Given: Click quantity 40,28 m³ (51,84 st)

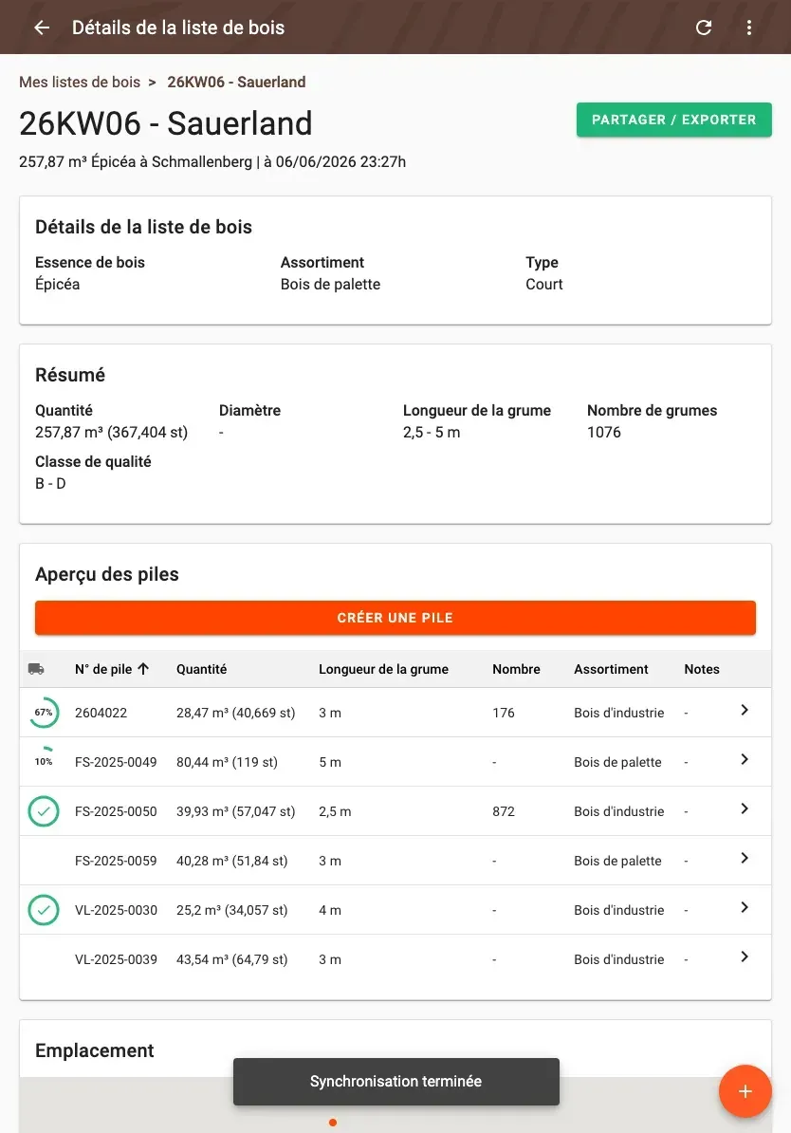Looking at the screenshot, I should pyautogui.click(x=231, y=861).
